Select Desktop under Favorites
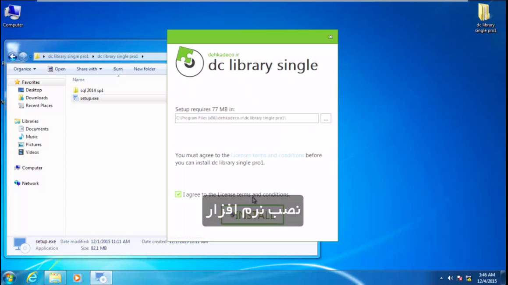Image resolution: width=508 pixels, height=285 pixels. coord(34,90)
